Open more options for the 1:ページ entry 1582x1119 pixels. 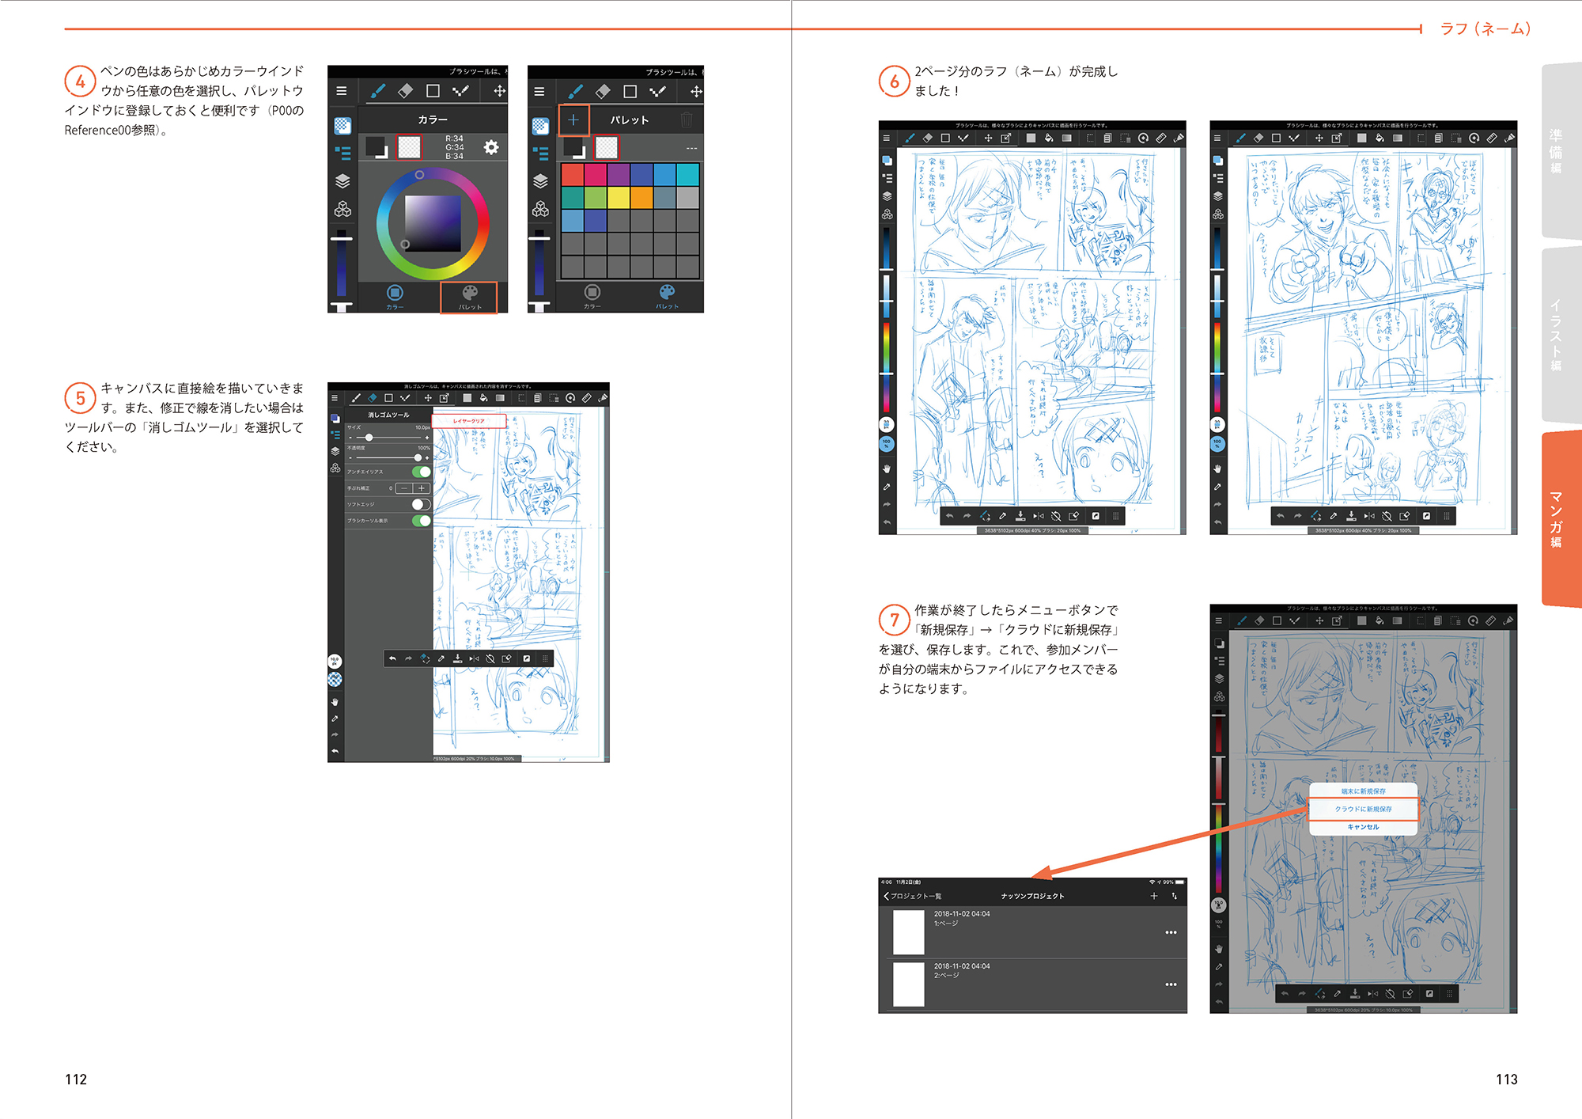click(1171, 932)
